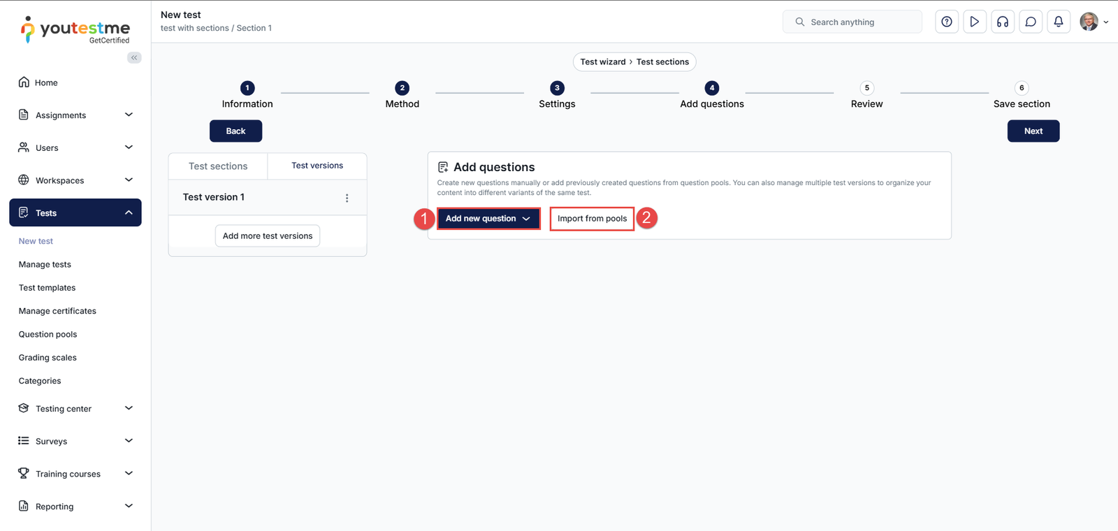Switch to the Test sections tab

pyautogui.click(x=218, y=166)
